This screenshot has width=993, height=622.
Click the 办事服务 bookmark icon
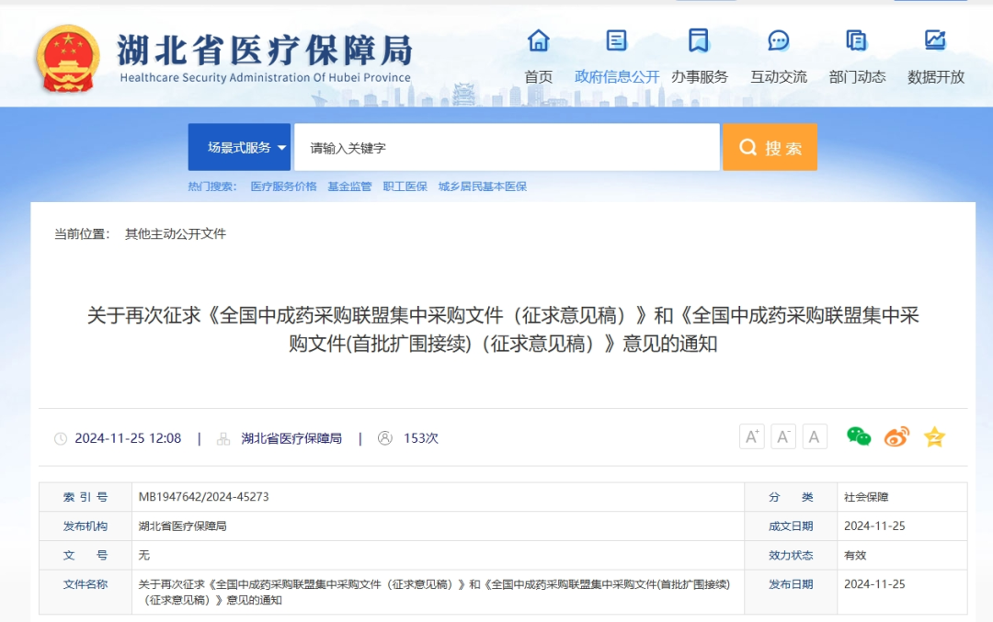[x=699, y=41]
